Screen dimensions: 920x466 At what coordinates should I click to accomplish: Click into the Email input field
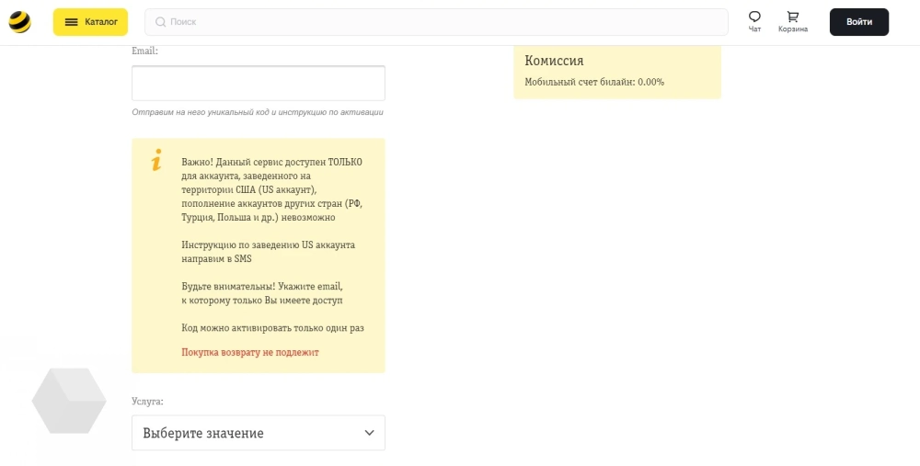(x=259, y=83)
